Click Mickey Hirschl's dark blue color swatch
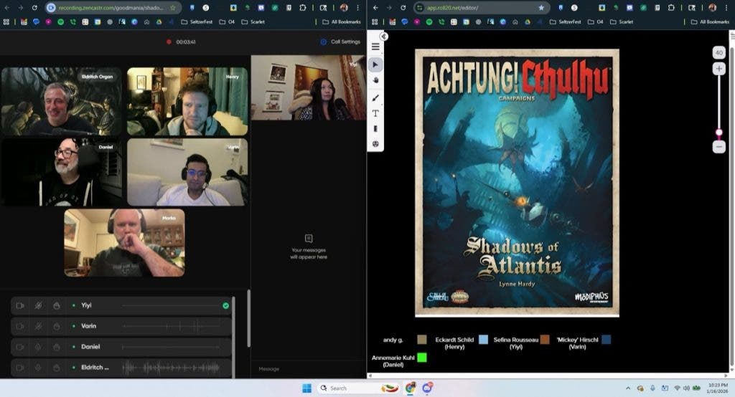This screenshot has height=397, width=735. click(x=606, y=340)
